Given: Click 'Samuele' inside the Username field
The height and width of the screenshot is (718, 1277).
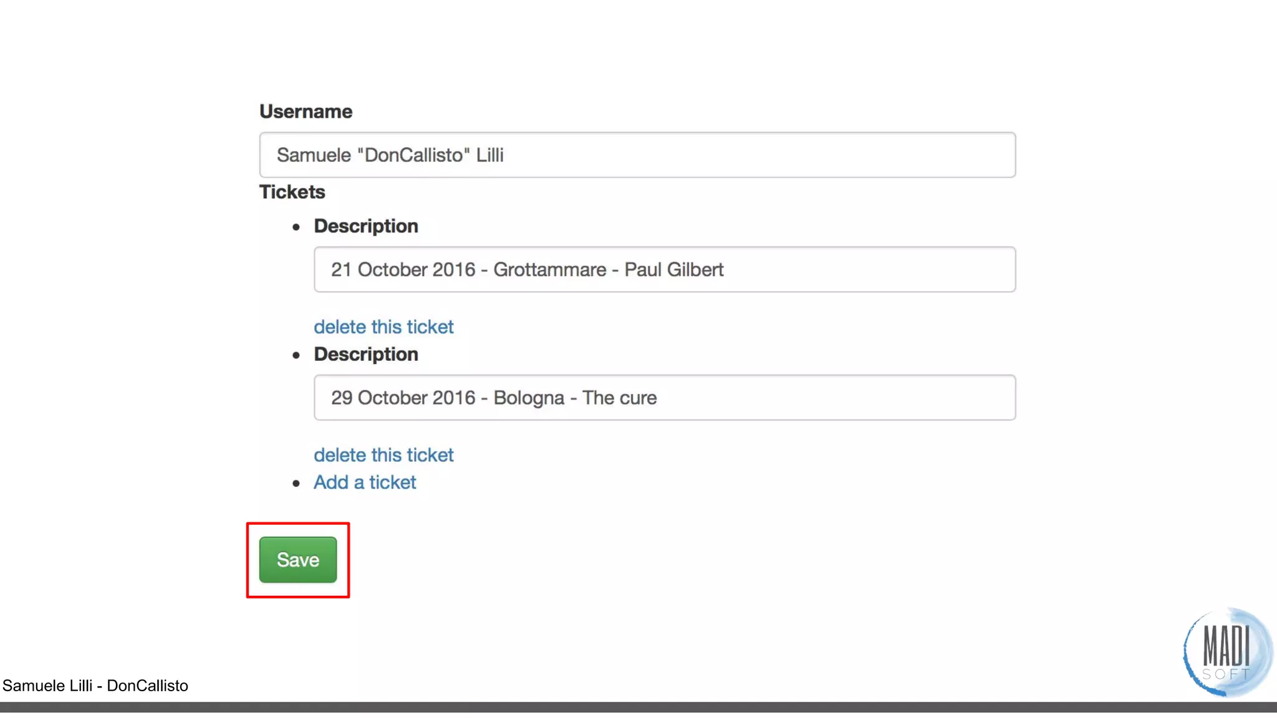Looking at the screenshot, I should click(314, 155).
